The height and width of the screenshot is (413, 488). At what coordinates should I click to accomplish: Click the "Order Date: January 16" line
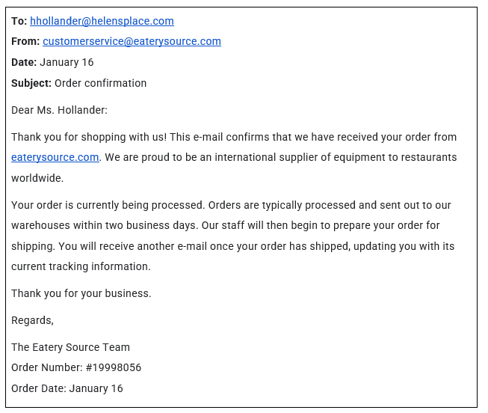pyautogui.click(x=67, y=388)
